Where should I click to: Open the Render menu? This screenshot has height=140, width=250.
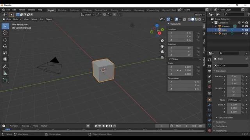click(x=22, y=10)
